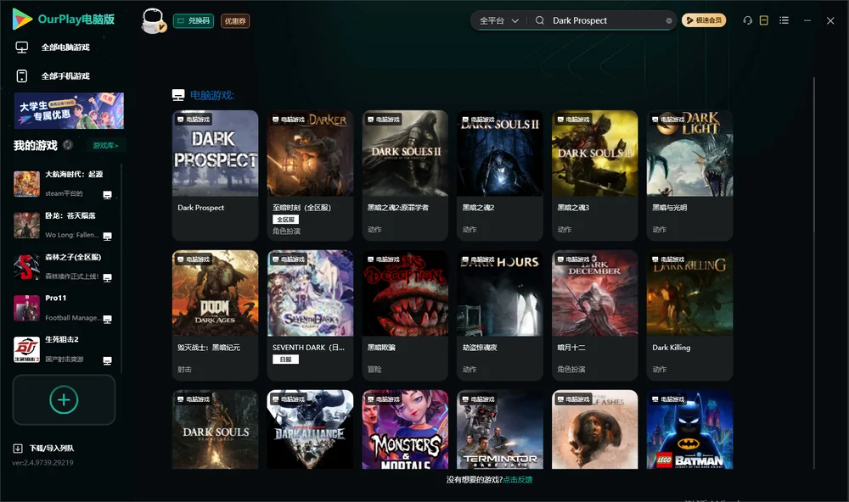The width and height of the screenshot is (849, 502).
Task: Open the list menu icon in title bar
Action: pos(784,20)
